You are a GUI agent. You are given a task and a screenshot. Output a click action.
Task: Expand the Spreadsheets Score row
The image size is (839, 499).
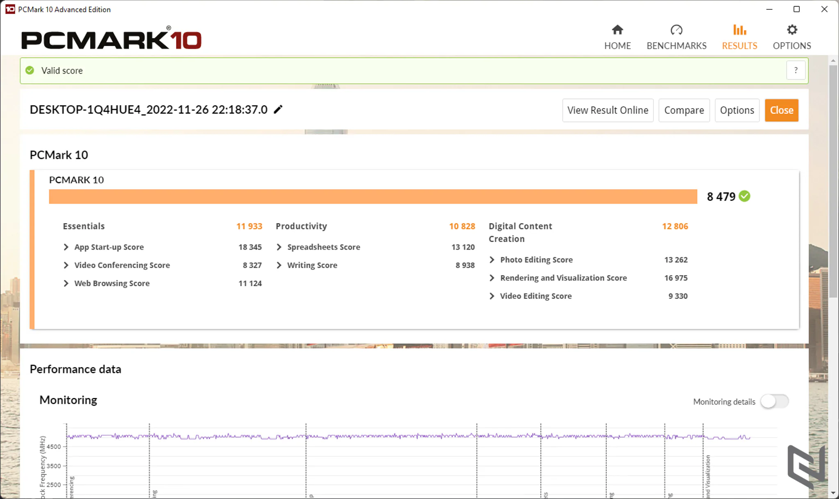279,247
